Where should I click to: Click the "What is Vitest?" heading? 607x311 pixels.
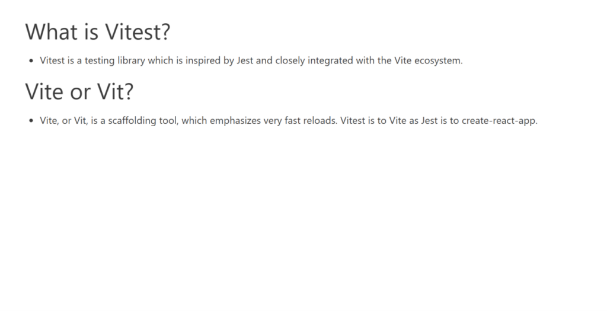[x=98, y=31]
